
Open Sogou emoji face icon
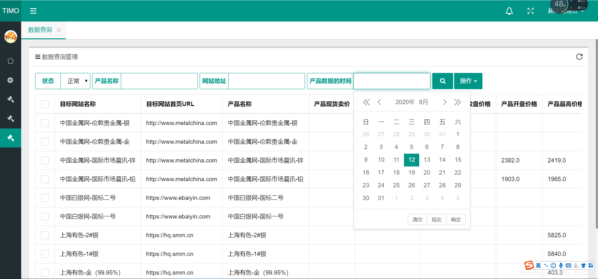click(553, 266)
